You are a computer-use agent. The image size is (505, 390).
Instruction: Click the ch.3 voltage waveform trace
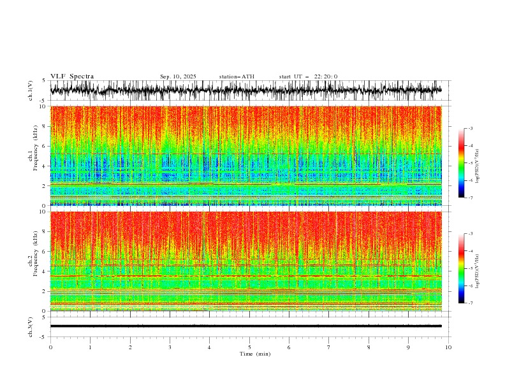(245, 326)
